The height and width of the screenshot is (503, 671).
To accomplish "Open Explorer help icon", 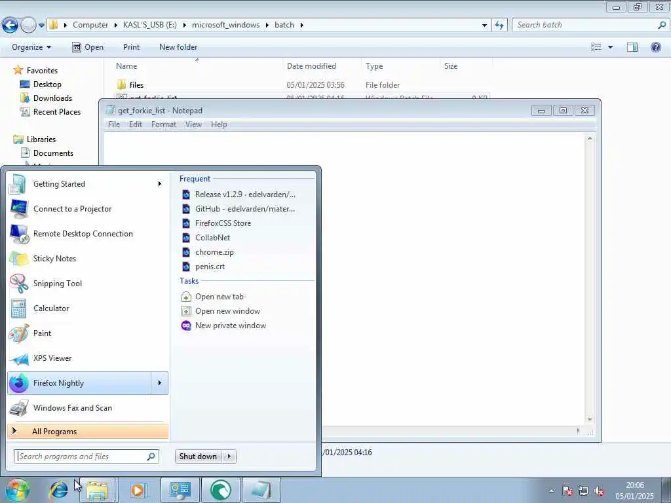I will tap(655, 47).
